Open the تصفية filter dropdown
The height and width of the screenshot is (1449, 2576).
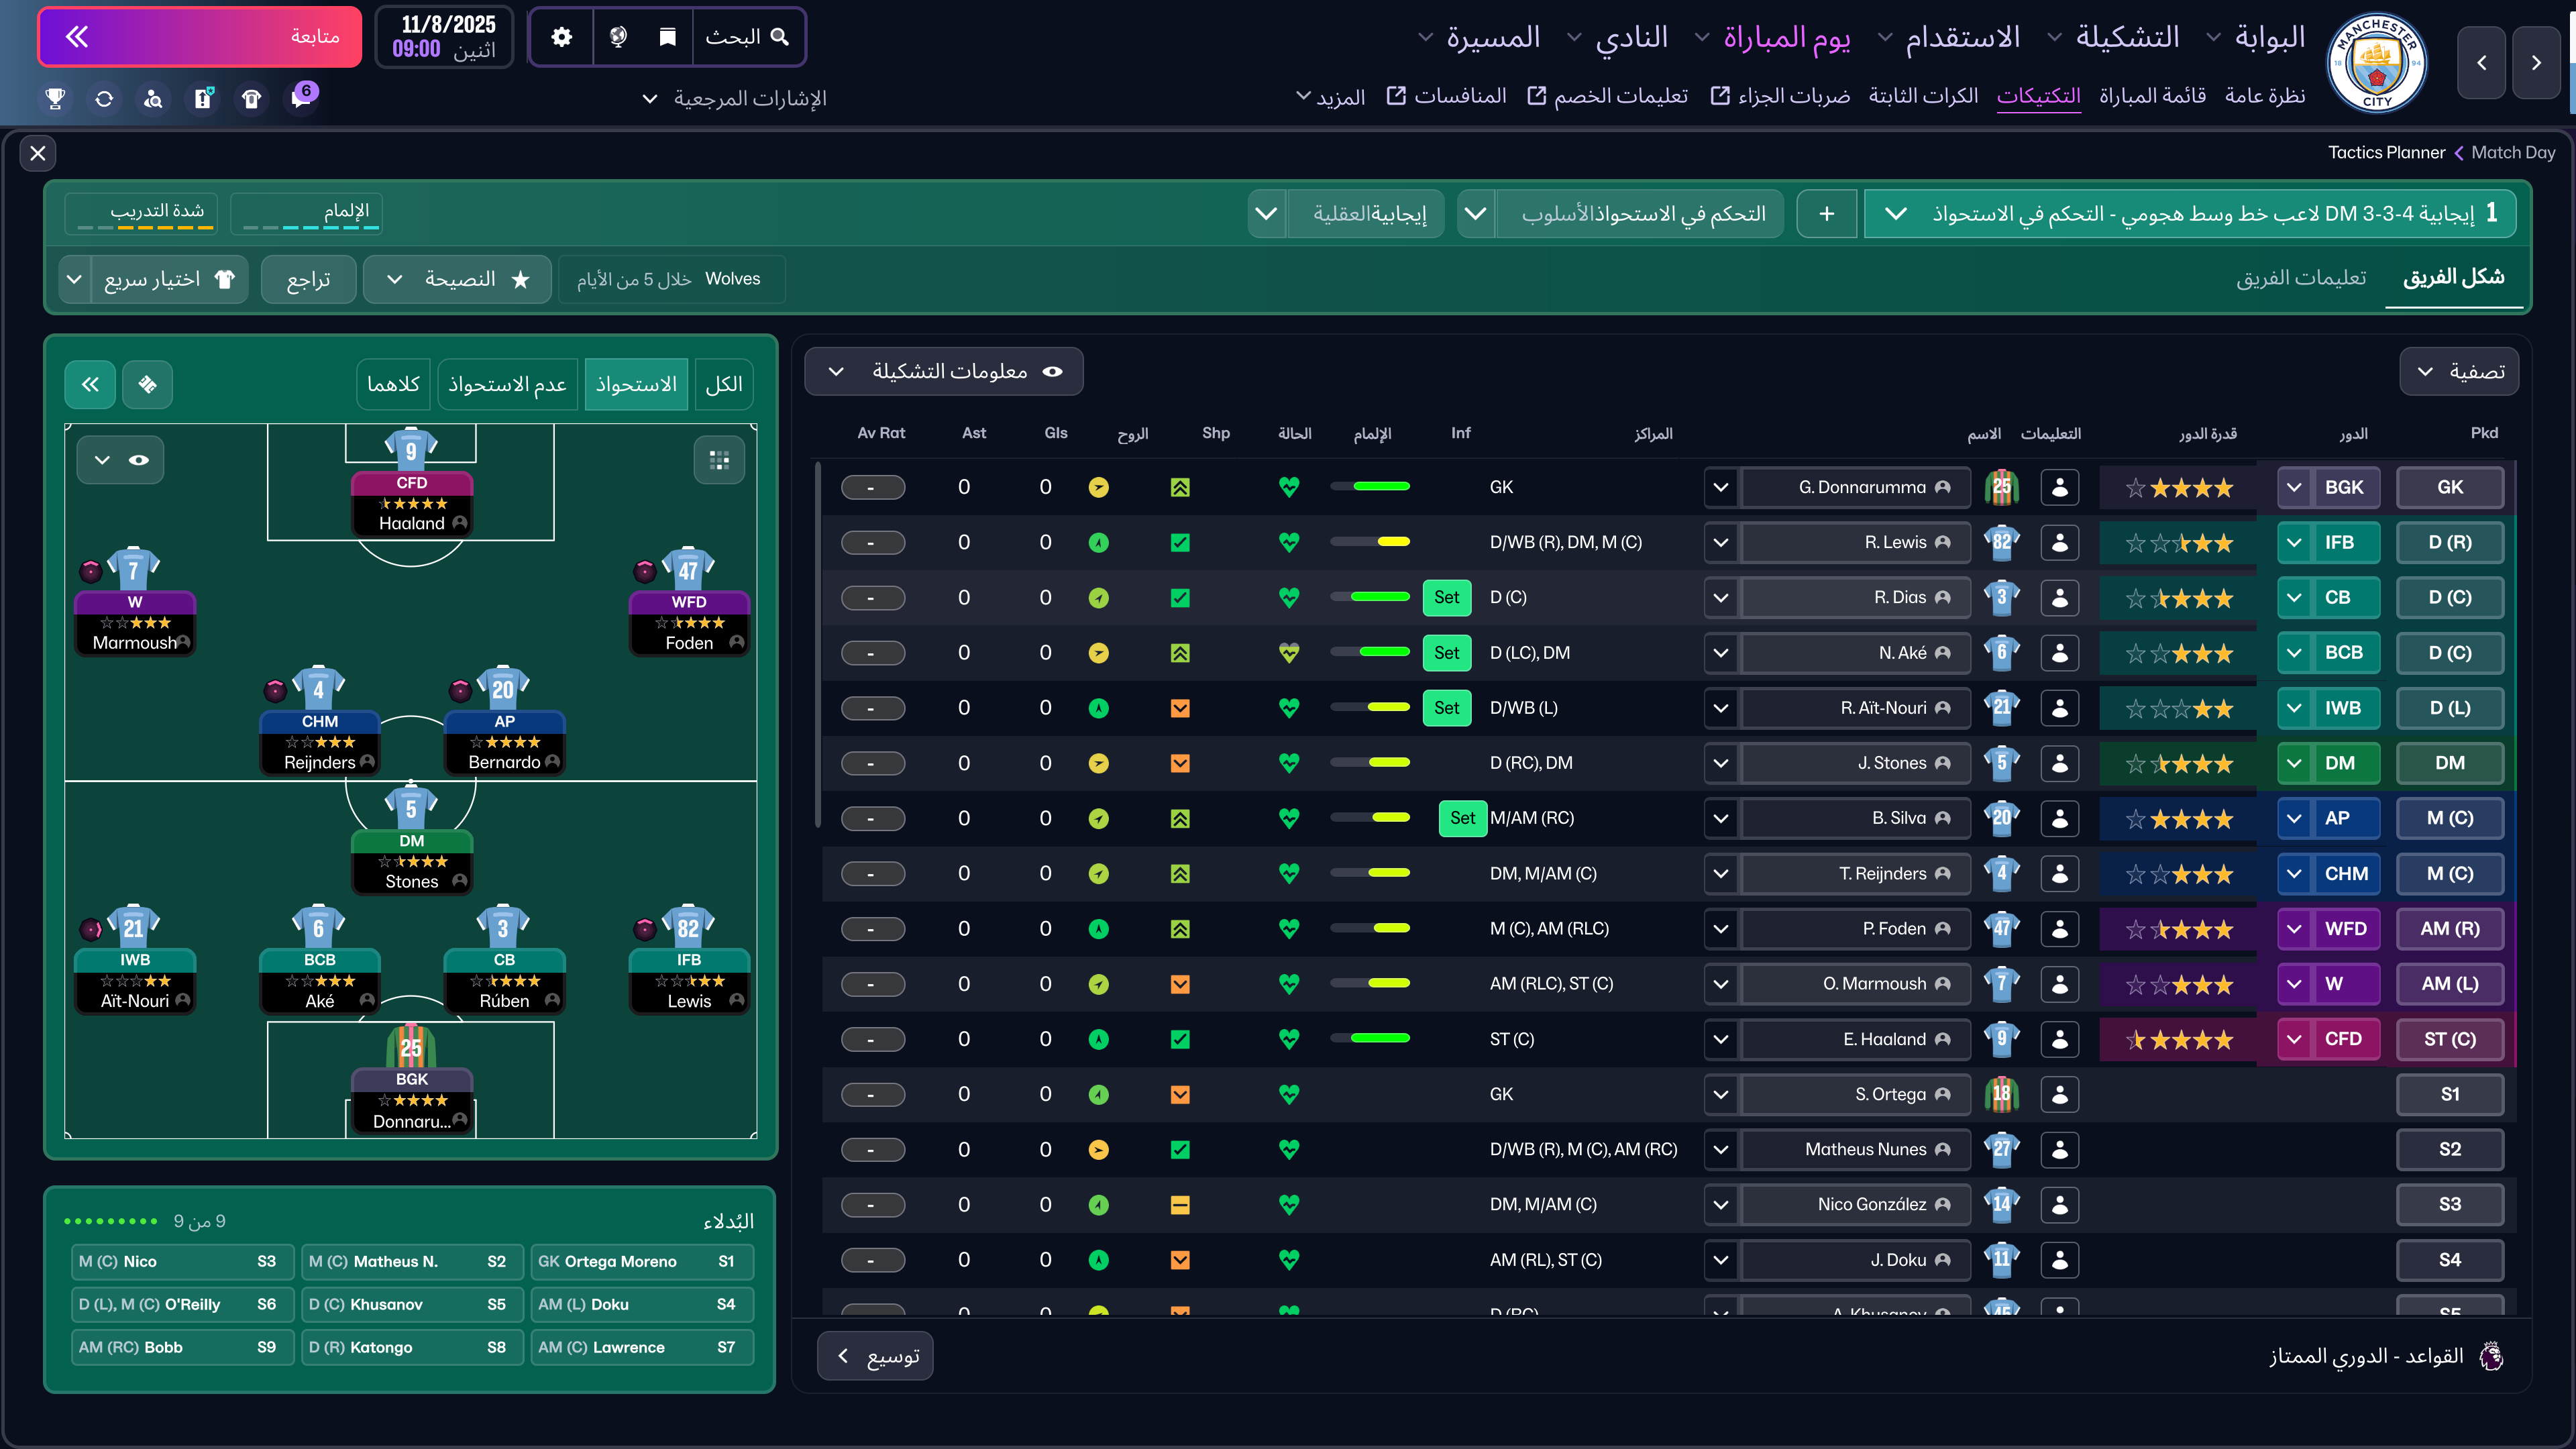[2459, 372]
